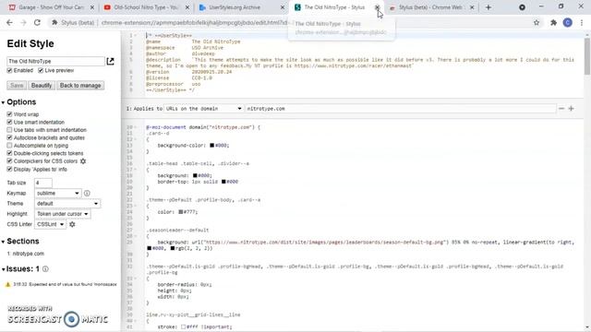The image size is (591, 332).
Task: Toggle Use smart indentation
Action: tap(9, 122)
